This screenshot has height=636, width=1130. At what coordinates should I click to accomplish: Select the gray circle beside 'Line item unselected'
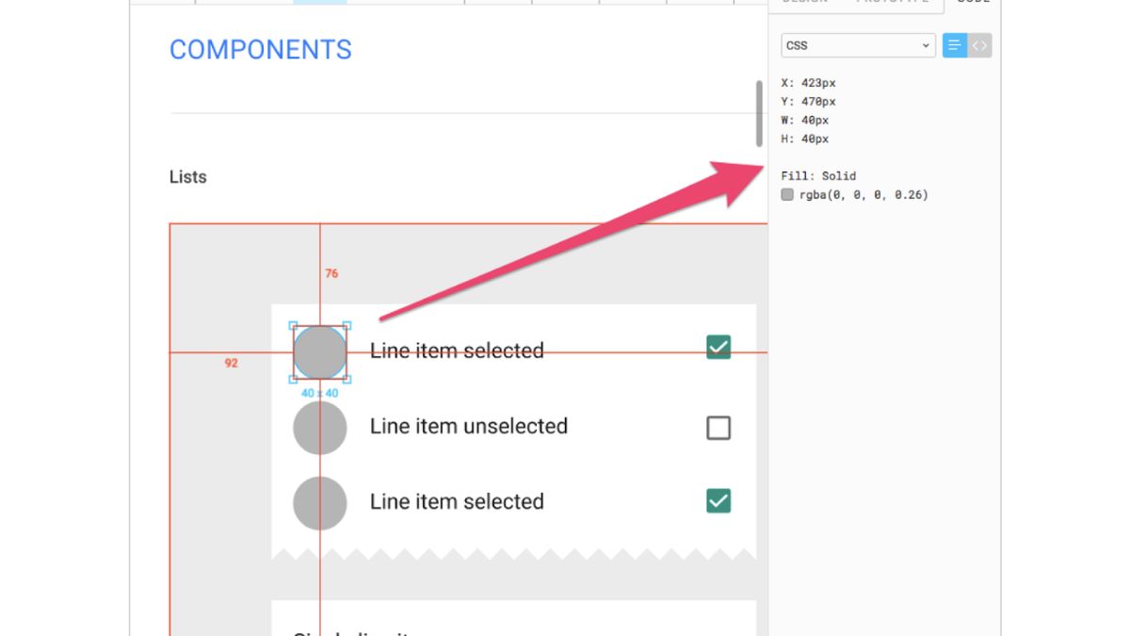pyautogui.click(x=320, y=428)
